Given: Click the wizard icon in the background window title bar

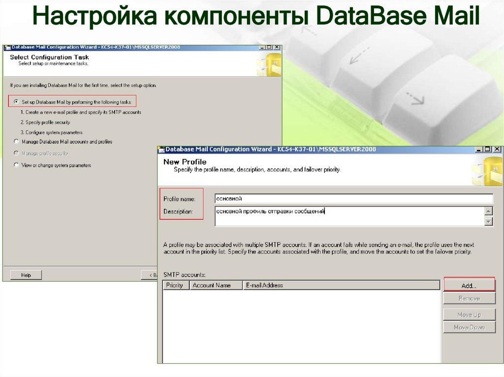Looking at the screenshot, I should click(7, 47).
